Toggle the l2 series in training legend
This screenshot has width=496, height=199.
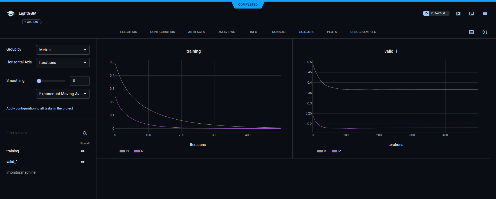coord(139,151)
